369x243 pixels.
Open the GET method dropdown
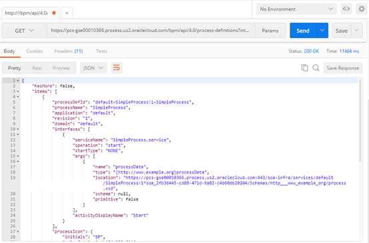tap(24, 31)
